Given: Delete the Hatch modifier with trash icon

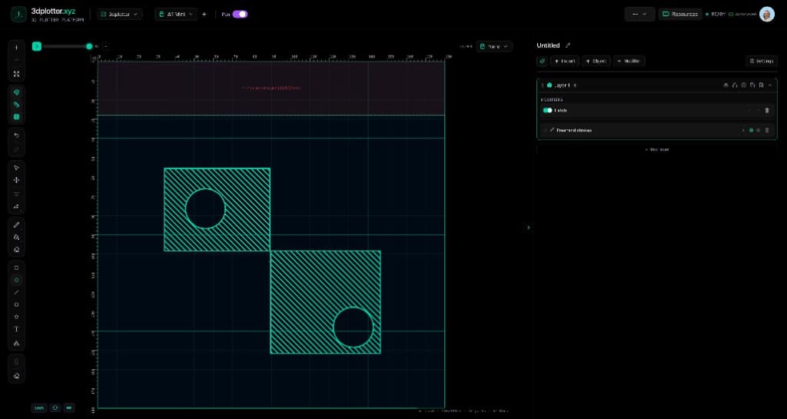Looking at the screenshot, I should [767, 111].
